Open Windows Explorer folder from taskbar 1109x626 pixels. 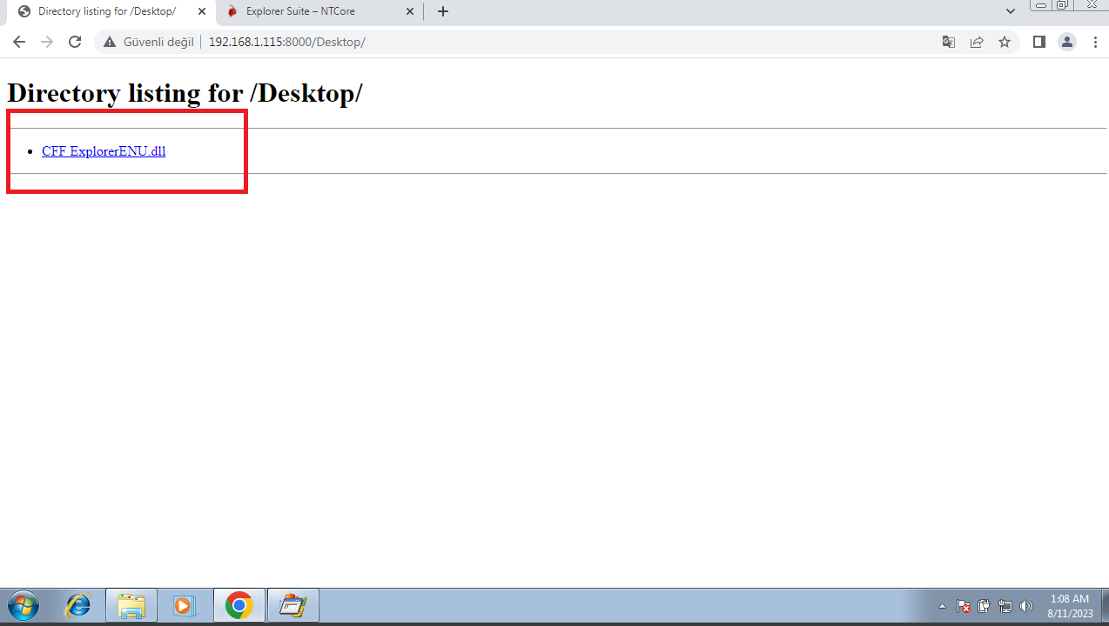[x=131, y=605]
